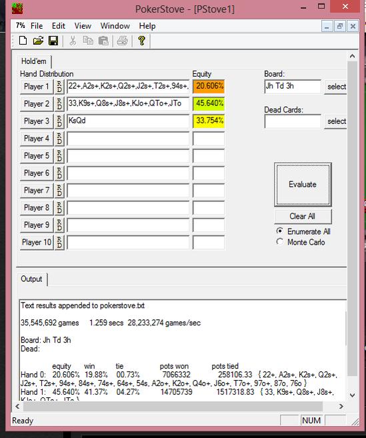Open a file with the folder icon

pos(38,41)
